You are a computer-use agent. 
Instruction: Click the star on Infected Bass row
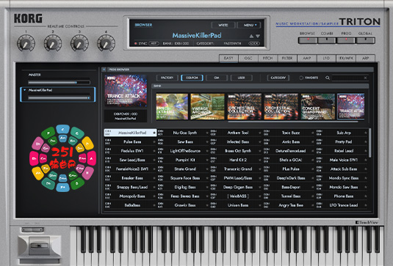[x=260, y=141]
